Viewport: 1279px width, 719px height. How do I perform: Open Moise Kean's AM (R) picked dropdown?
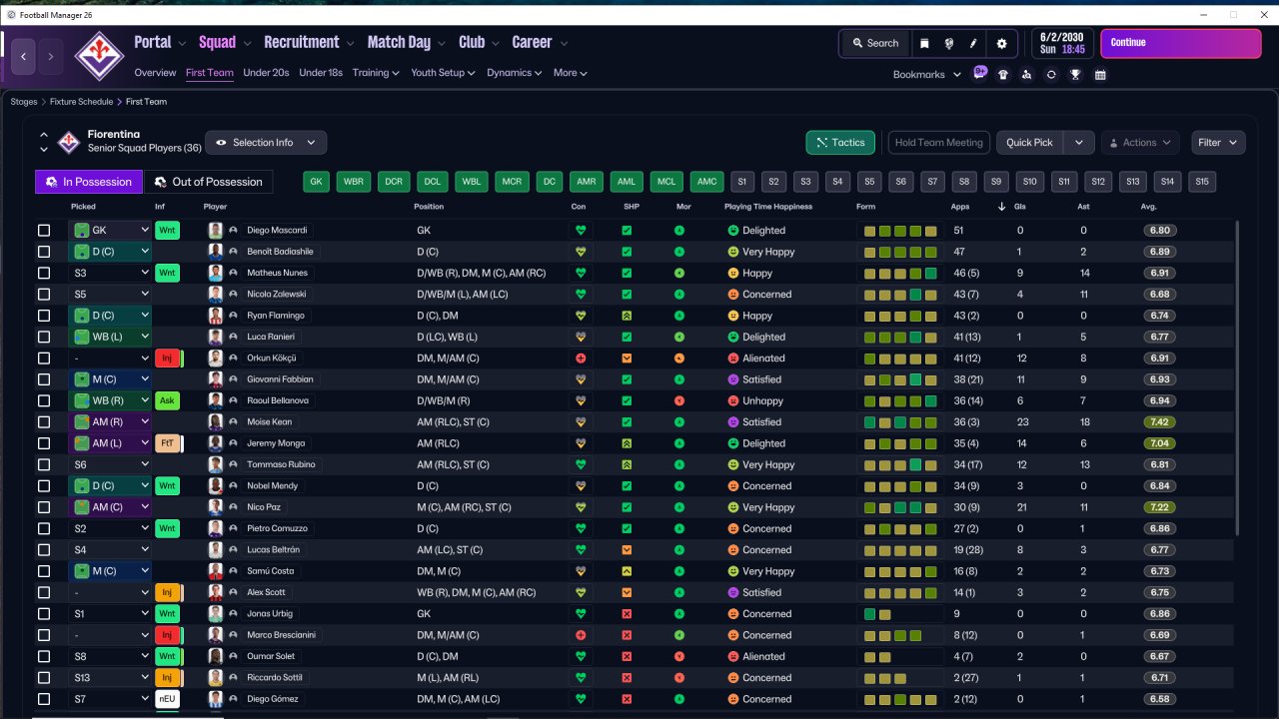click(110, 422)
